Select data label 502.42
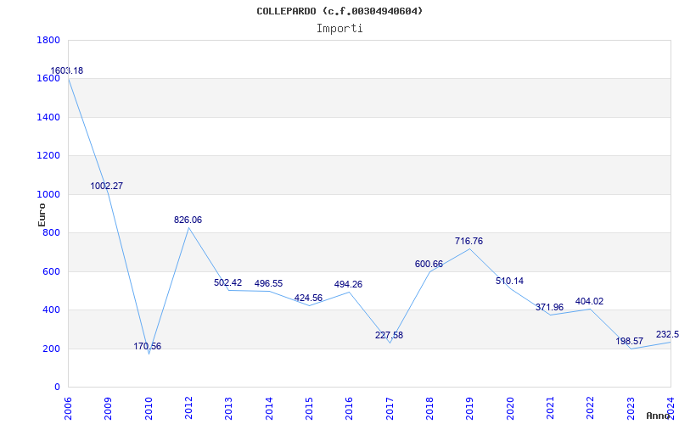Screen dimensions: 679x424 [x=227, y=282]
